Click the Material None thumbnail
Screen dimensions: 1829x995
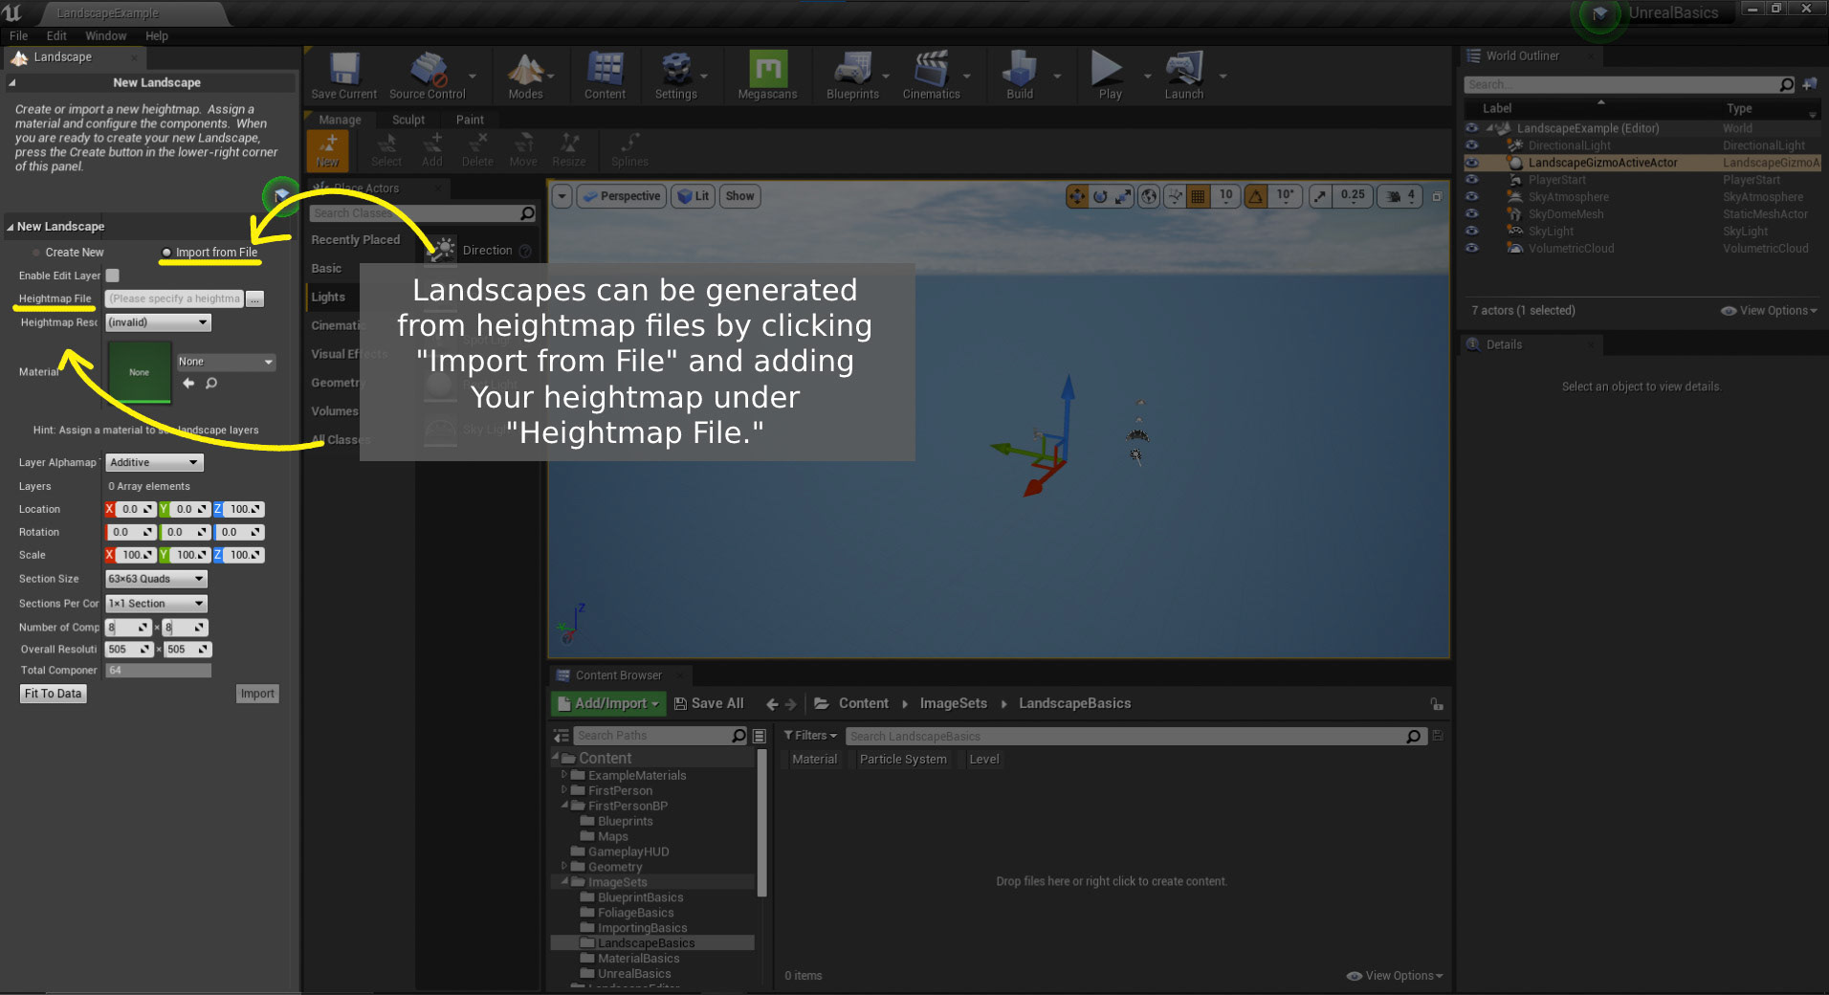140,372
